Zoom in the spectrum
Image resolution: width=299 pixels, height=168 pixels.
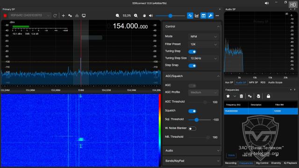pyautogui.click(x=136, y=15)
